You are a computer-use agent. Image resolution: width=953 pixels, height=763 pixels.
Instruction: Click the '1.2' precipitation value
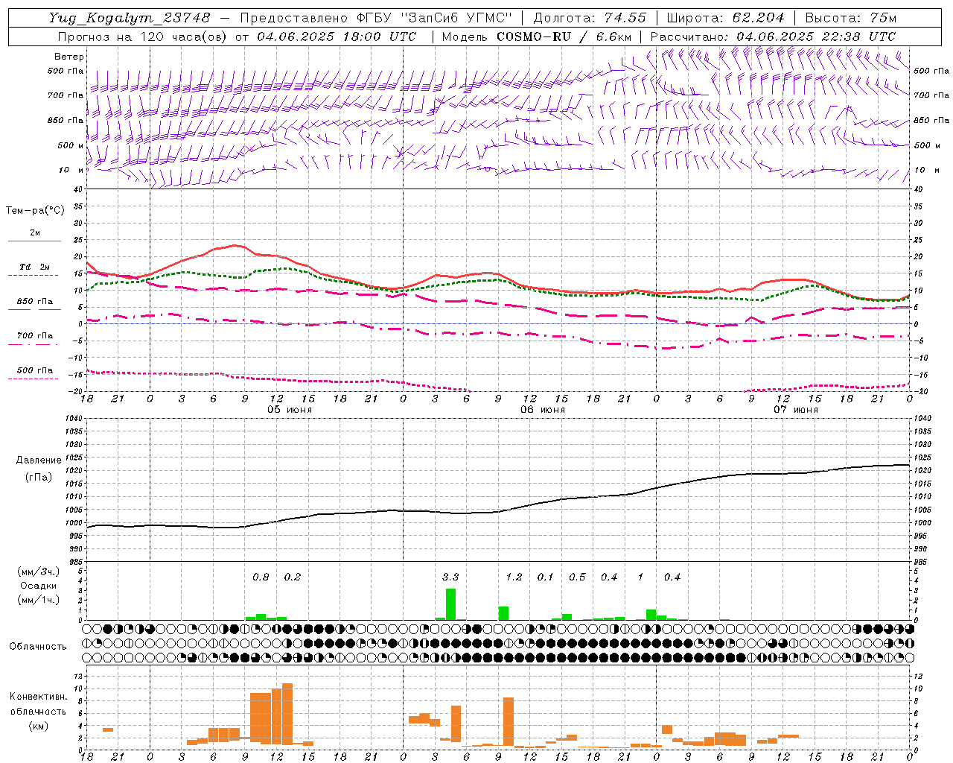(514, 577)
